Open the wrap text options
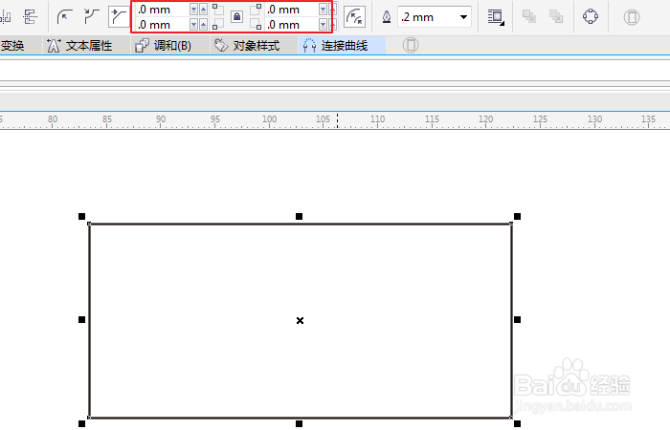The width and height of the screenshot is (670, 430). pos(496,17)
